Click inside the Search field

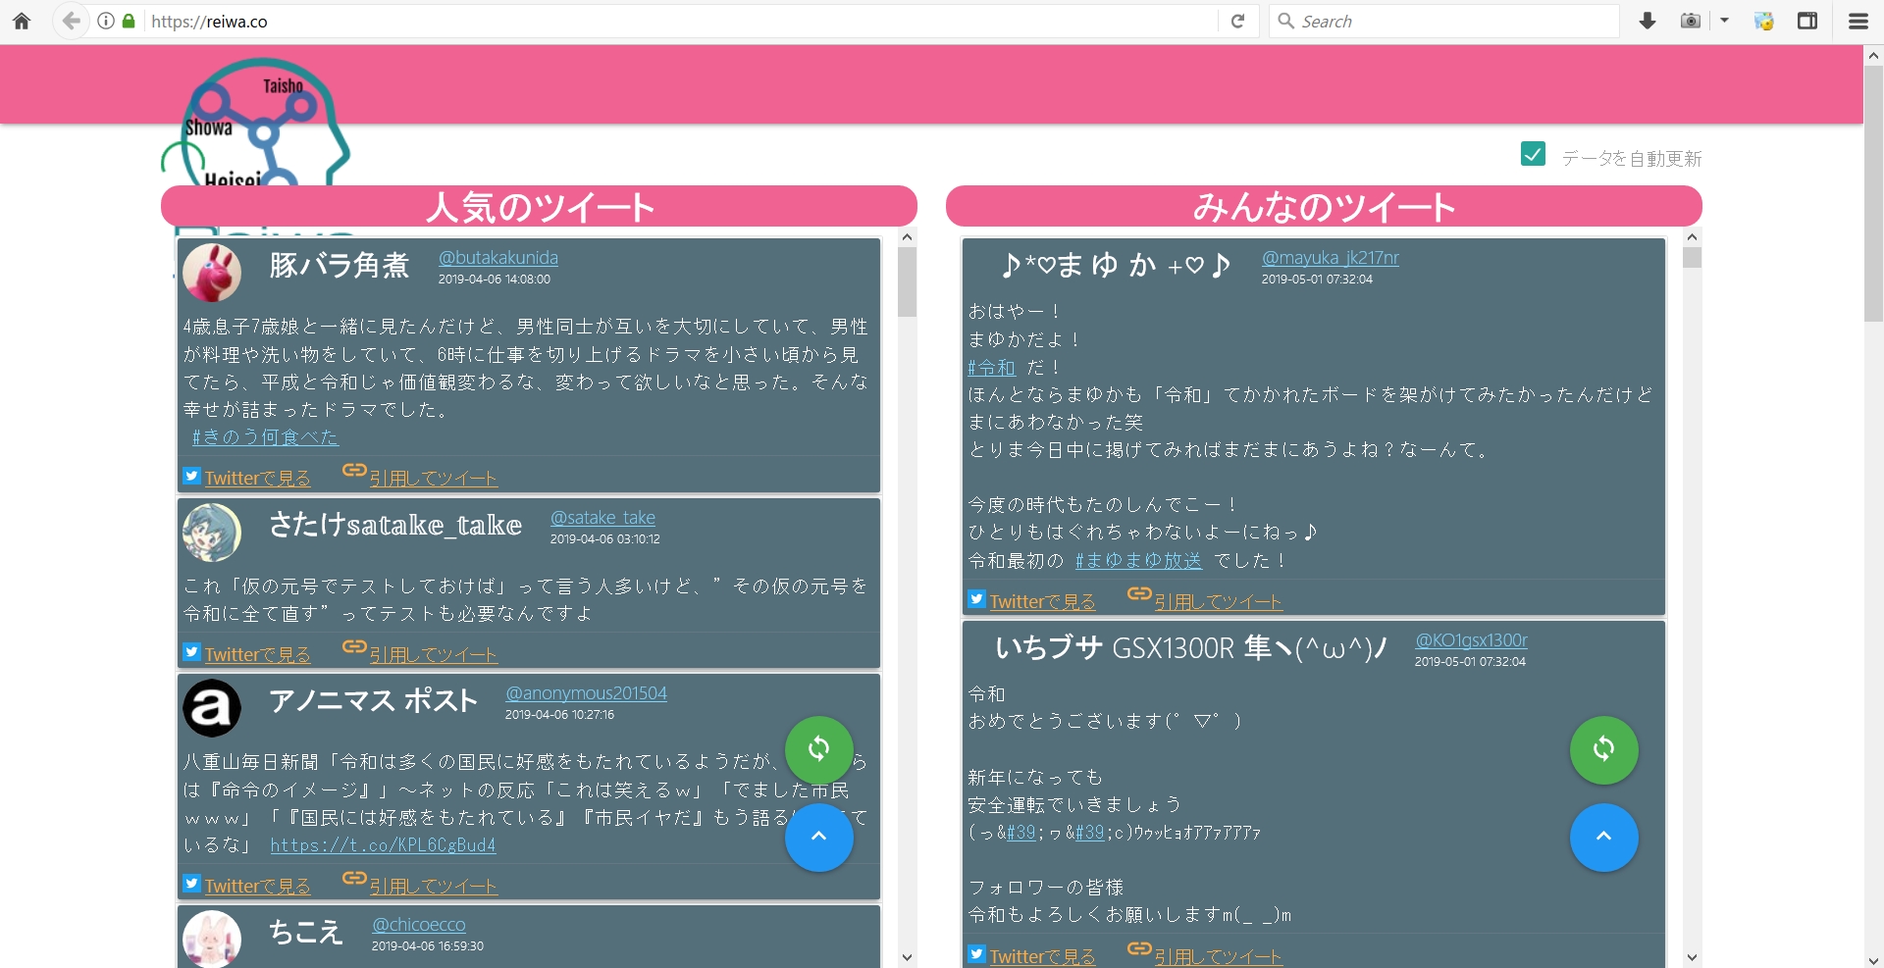pos(1423,21)
